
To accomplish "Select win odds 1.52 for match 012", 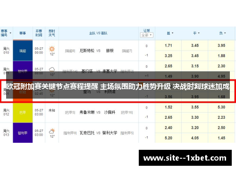I will pyautogui.click(x=169, y=107).
